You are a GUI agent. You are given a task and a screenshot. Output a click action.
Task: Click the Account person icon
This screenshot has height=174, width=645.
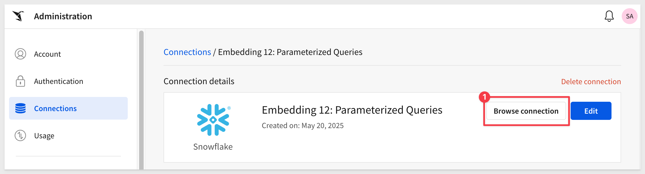click(x=20, y=54)
